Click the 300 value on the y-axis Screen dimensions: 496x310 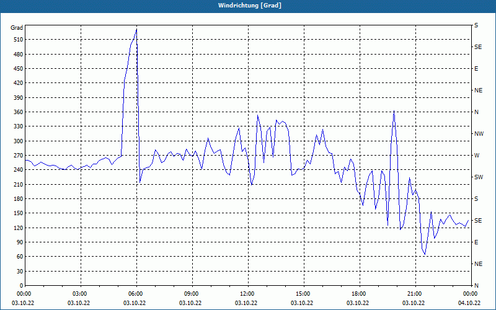pyautogui.click(x=19, y=141)
